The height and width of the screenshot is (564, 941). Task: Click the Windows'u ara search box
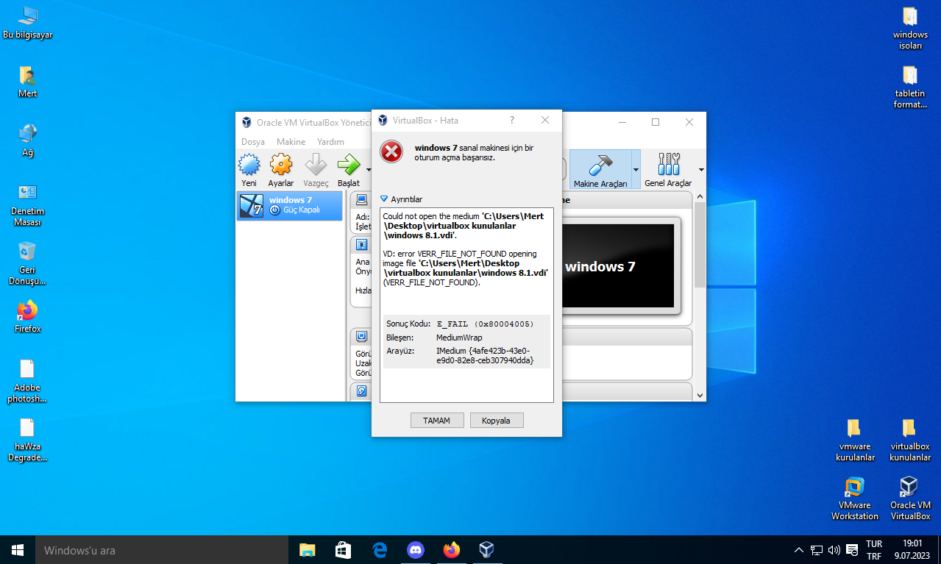162,550
